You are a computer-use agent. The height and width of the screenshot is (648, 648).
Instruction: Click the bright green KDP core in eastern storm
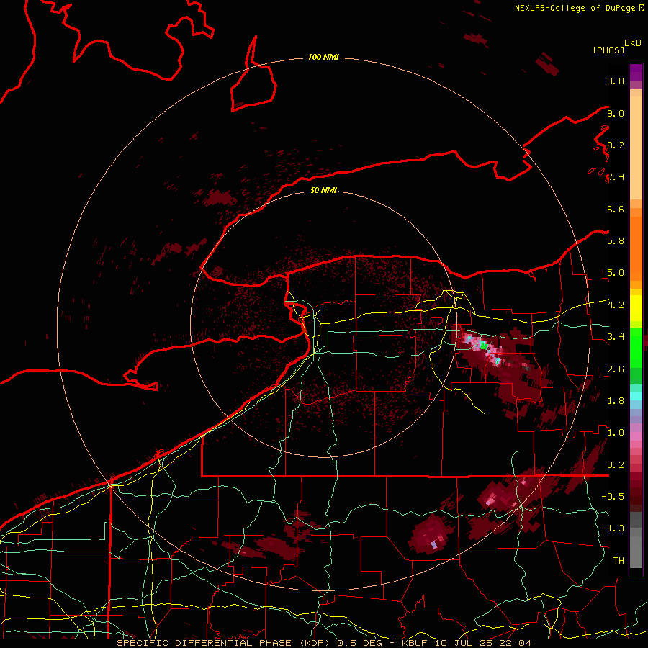pyautogui.click(x=482, y=346)
